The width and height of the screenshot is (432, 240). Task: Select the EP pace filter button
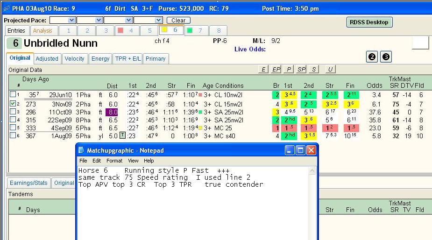(276, 70)
